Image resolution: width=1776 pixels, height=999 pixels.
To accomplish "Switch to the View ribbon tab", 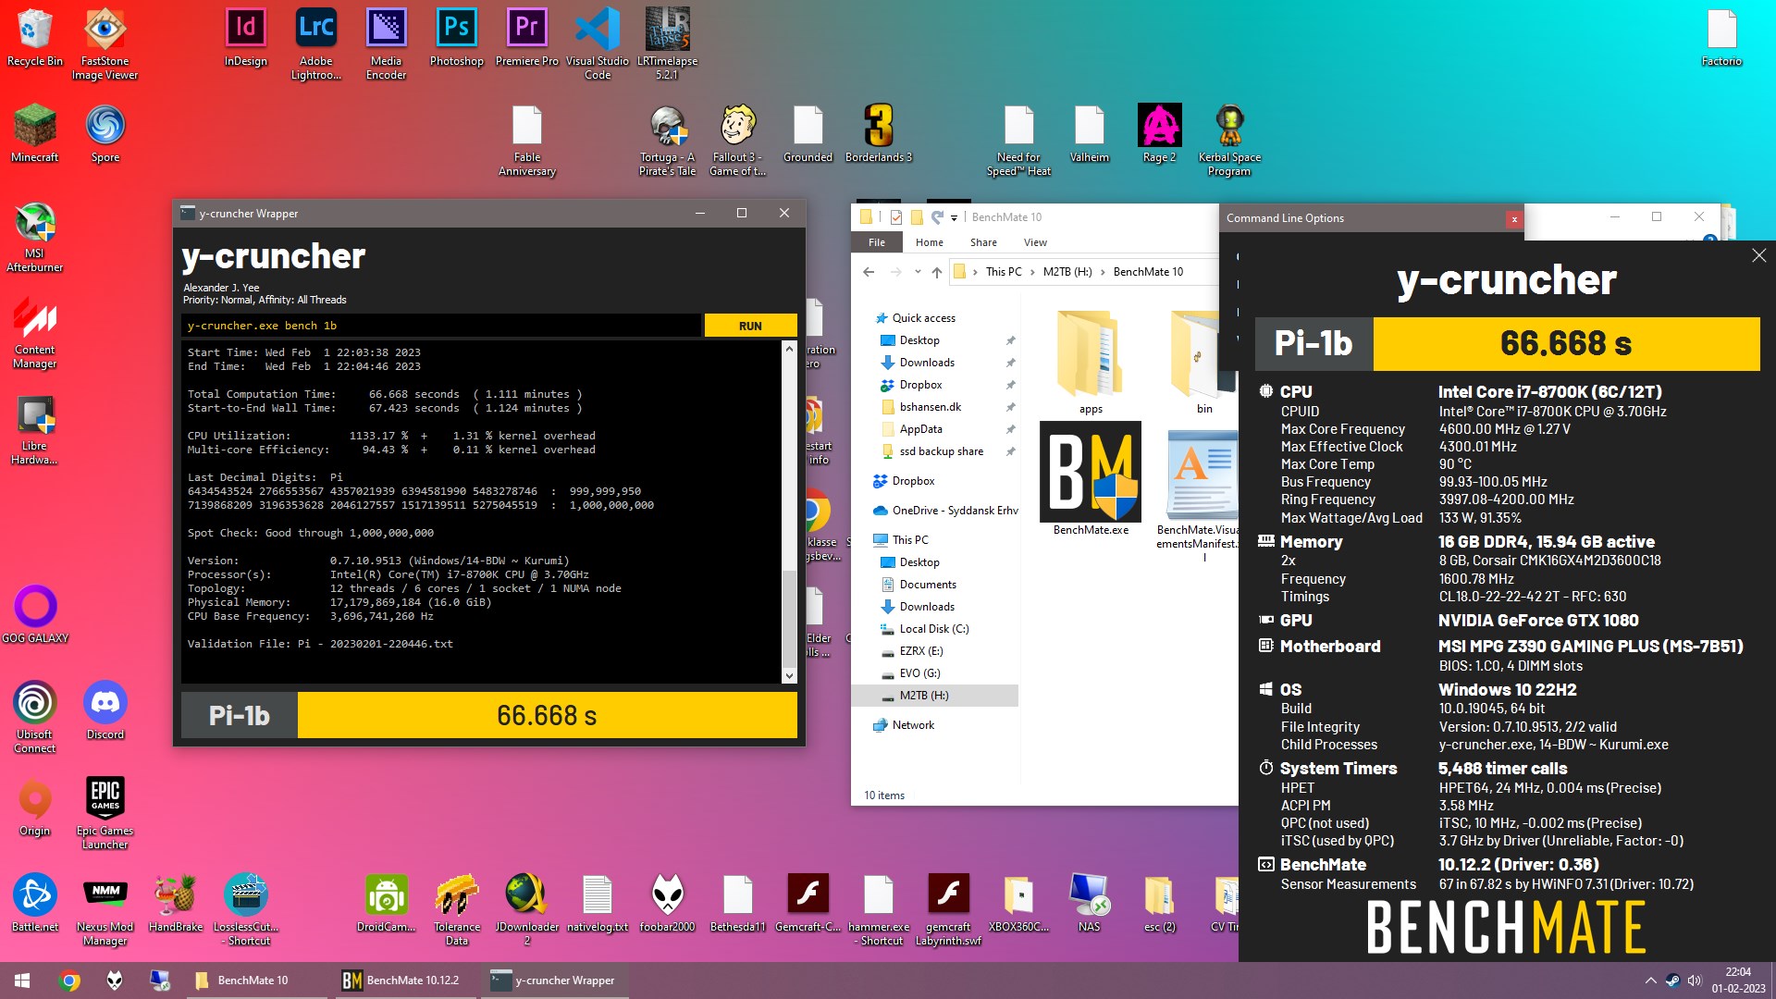I will tap(1035, 242).
